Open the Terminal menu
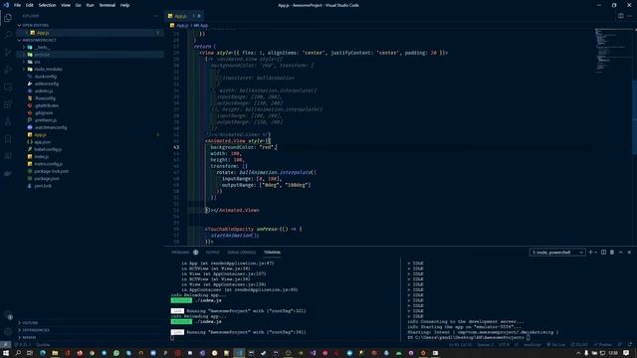The image size is (637, 358). click(x=107, y=5)
